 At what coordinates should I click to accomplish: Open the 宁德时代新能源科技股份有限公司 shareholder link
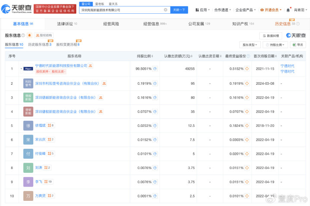(x=61, y=66)
